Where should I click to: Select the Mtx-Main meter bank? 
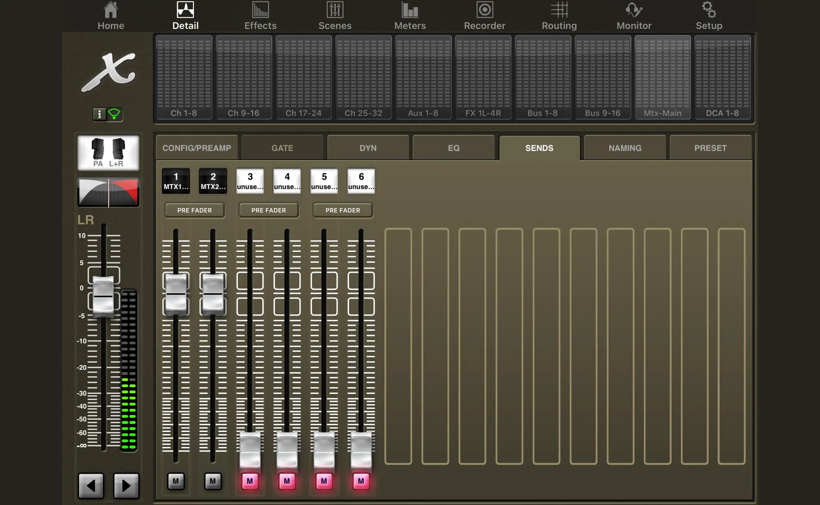click(663, 77)
